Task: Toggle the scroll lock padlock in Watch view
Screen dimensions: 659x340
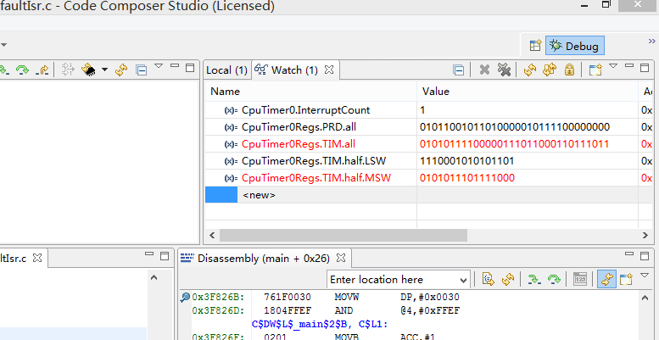Action: click(569, 70)
